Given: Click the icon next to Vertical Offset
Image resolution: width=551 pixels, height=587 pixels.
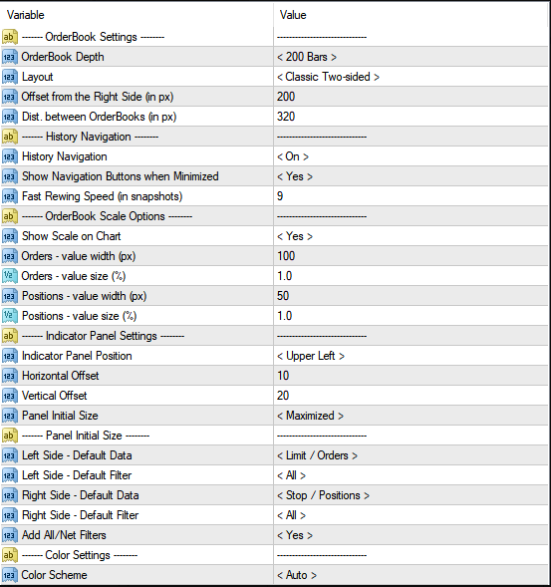Looking at the screenshot, I should coord(9,396).
